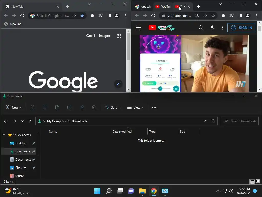Reload the New Tab page in left Chrome
The image size is (262, 197).
tap(22, 16)
